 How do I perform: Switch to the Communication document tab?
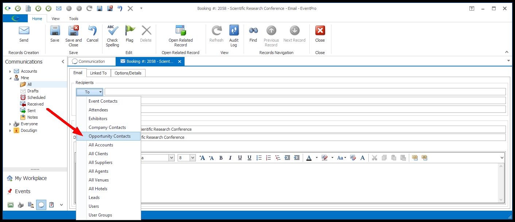pos(92,61)
